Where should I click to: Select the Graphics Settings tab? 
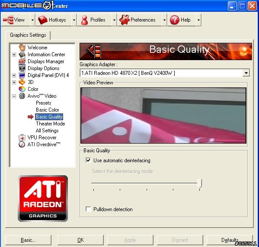(x=28, y=35)
